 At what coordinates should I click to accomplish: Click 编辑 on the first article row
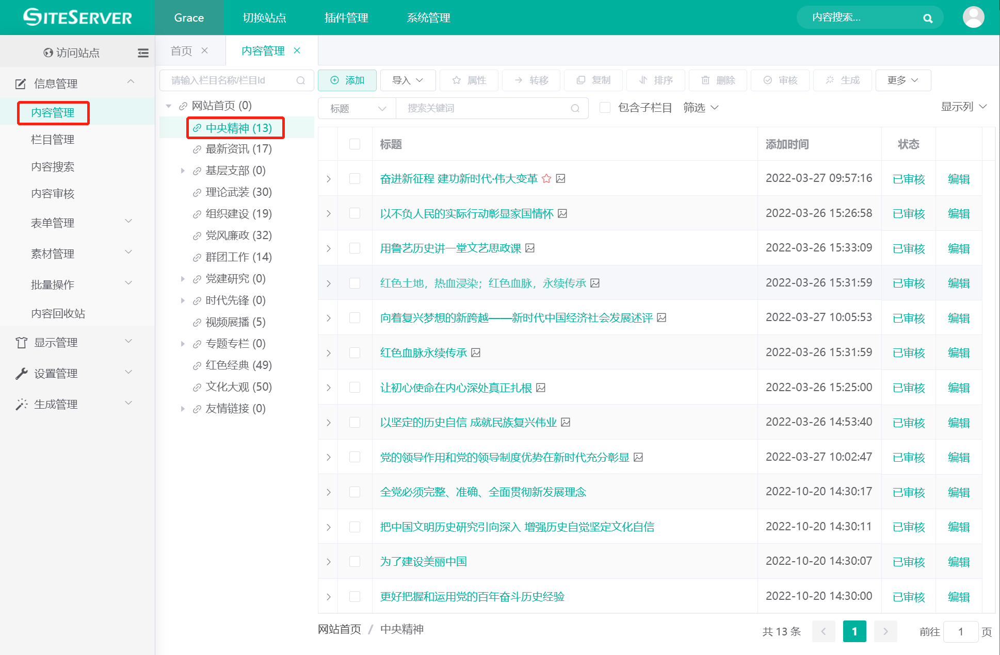pos(958,179)
